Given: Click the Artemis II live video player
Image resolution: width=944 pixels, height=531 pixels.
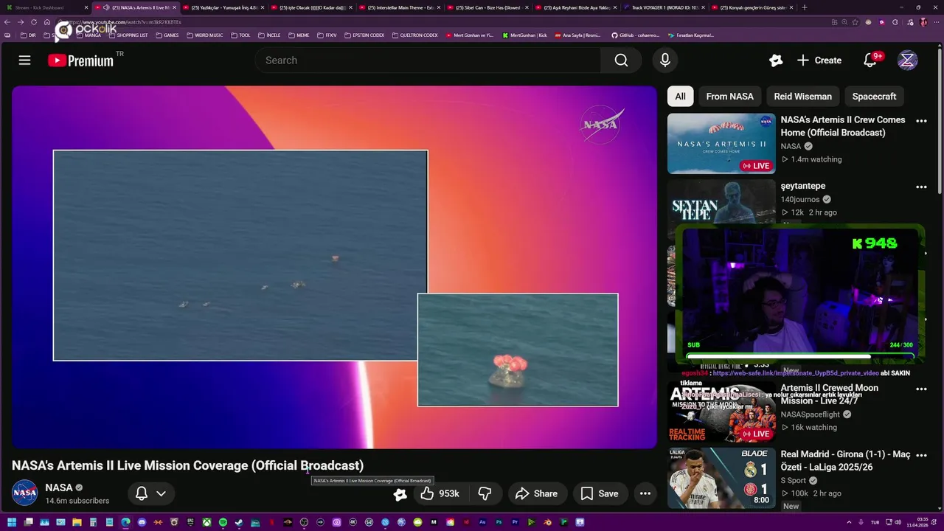Looking at the screenshot, I should (x=334, y=267).
